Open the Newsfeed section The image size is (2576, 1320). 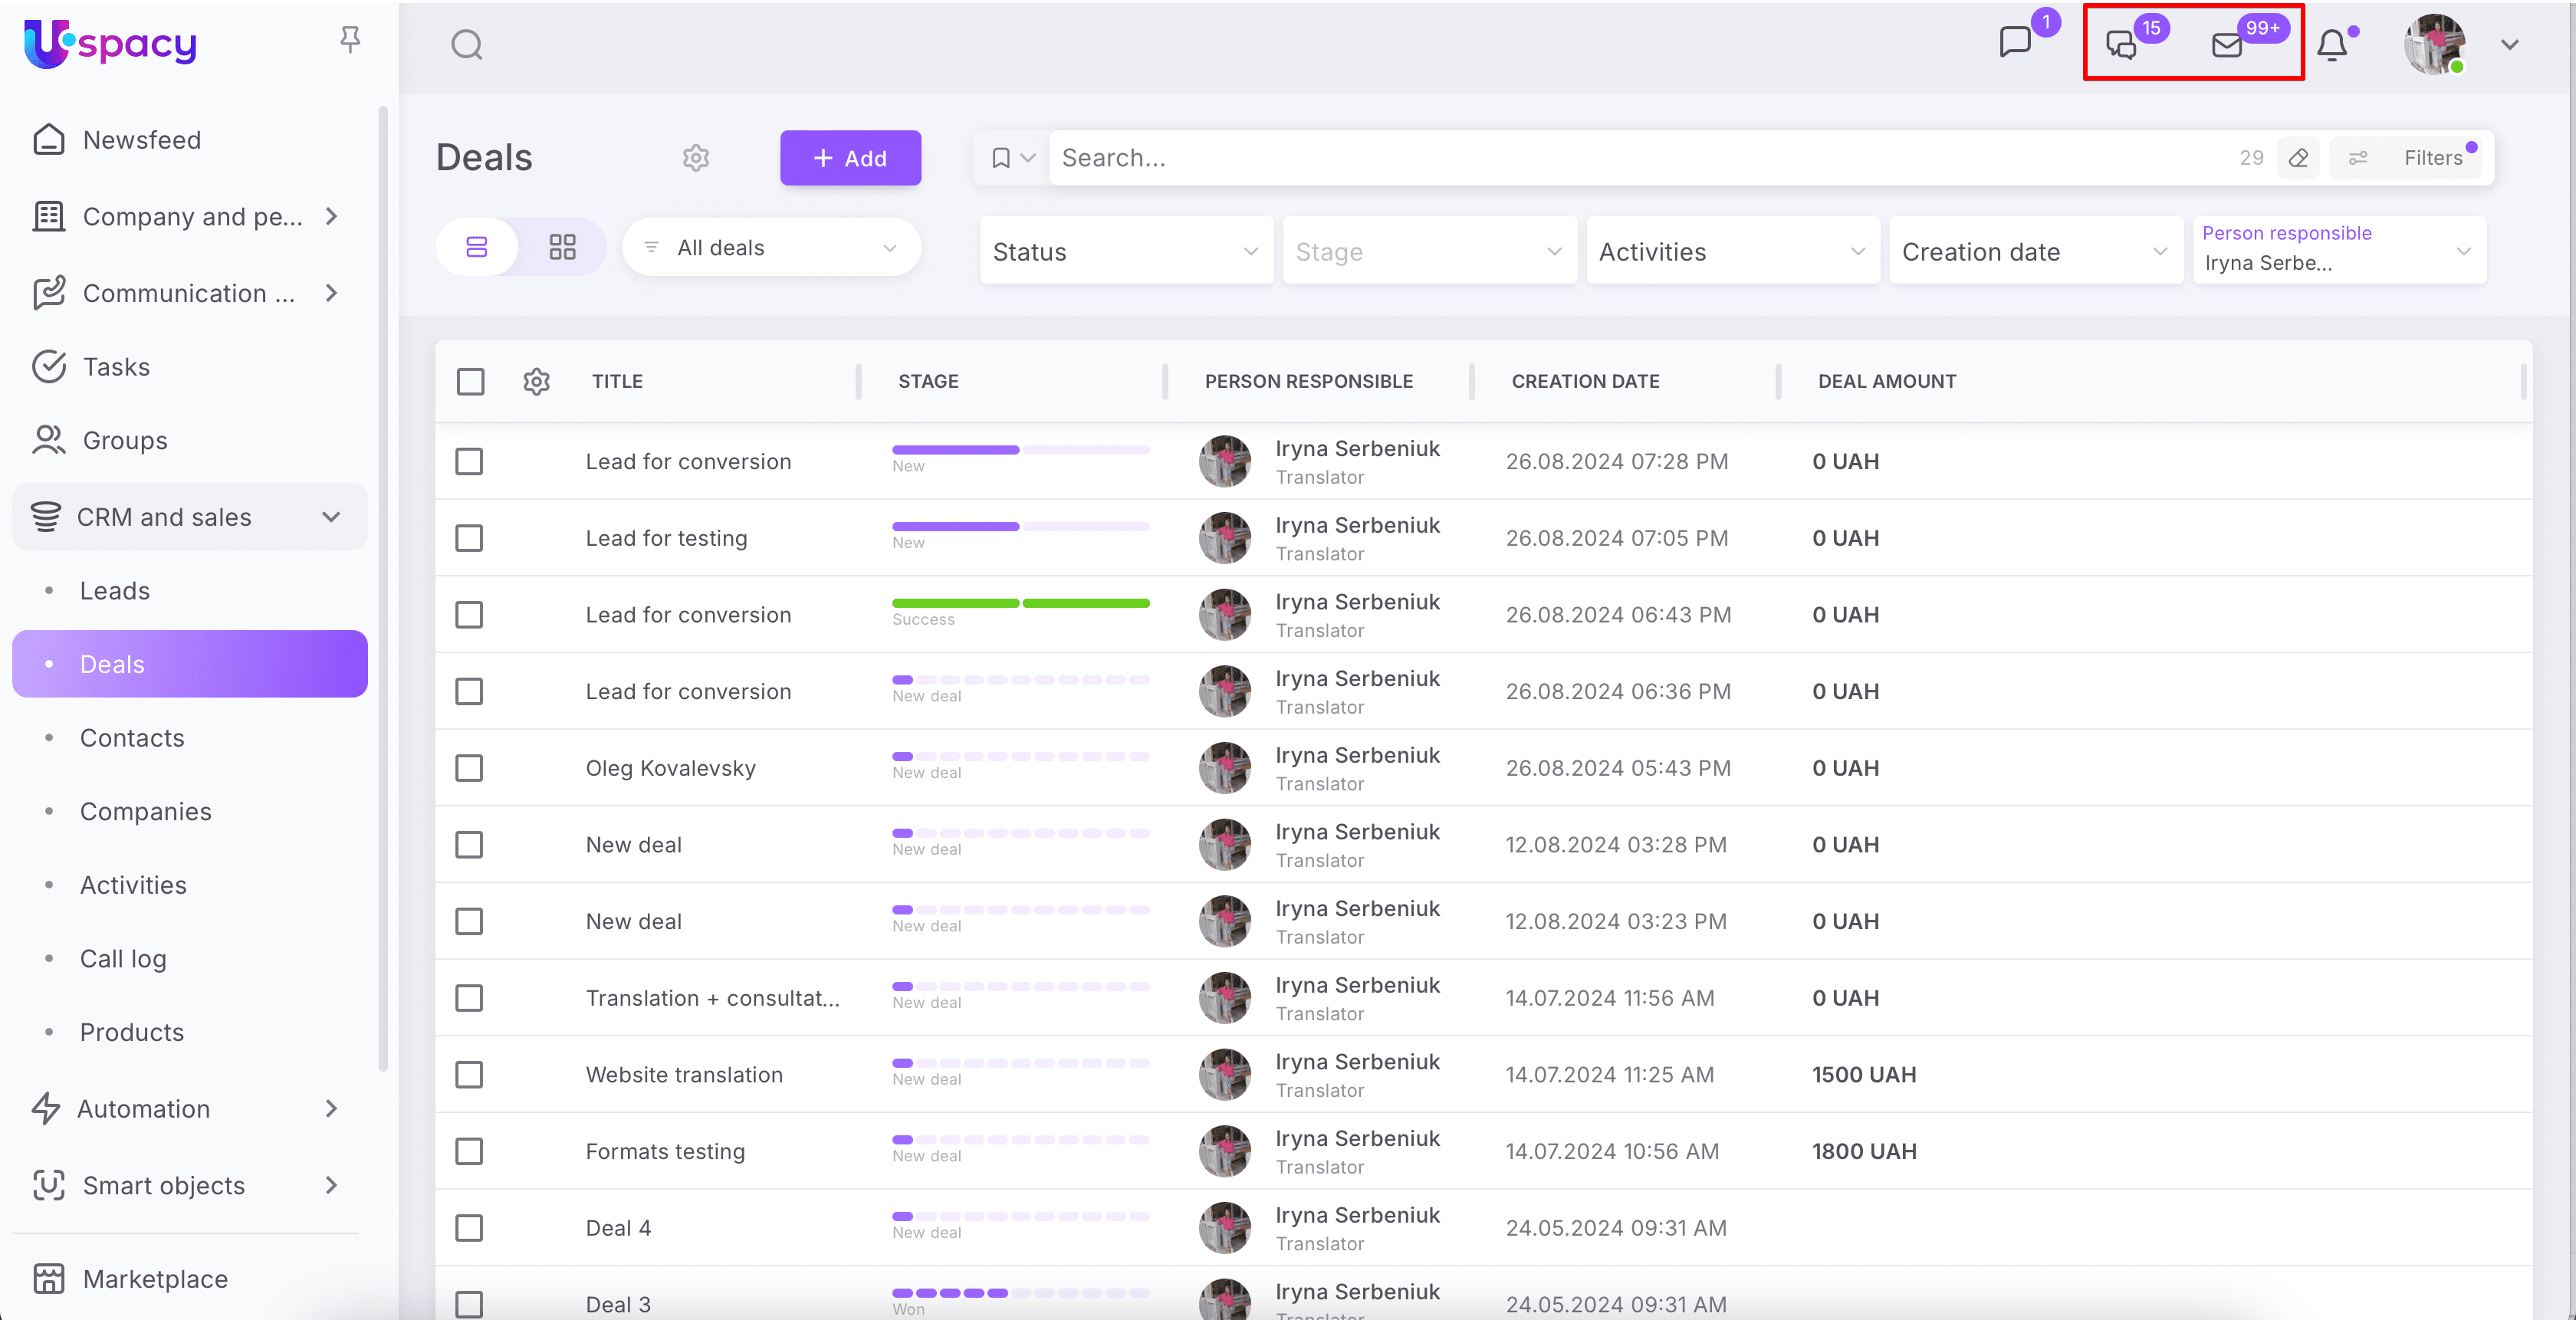pos(141,139)
